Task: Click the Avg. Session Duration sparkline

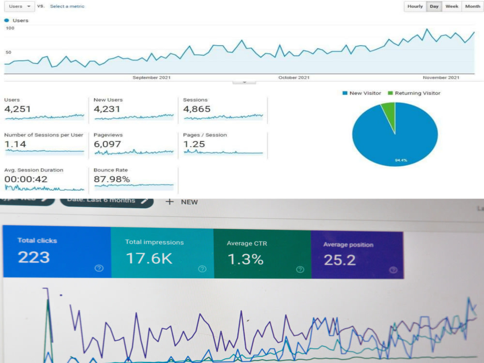Action: [45, 188]
